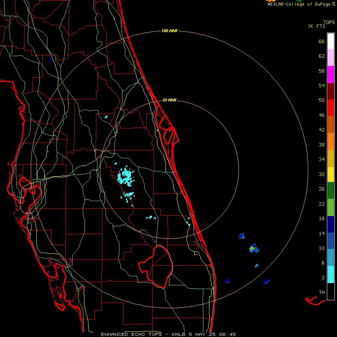Select the bright red swatch near 50
The height and width of the screenshot is (337, 337).
coord(331,108)
